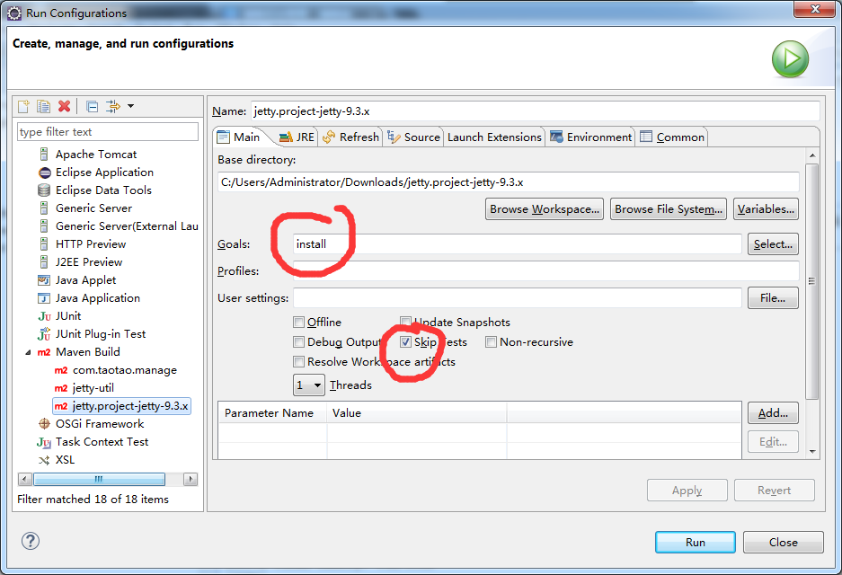The image size is (842, 575).
Task: Click the type filter text field
Action: 108,132
